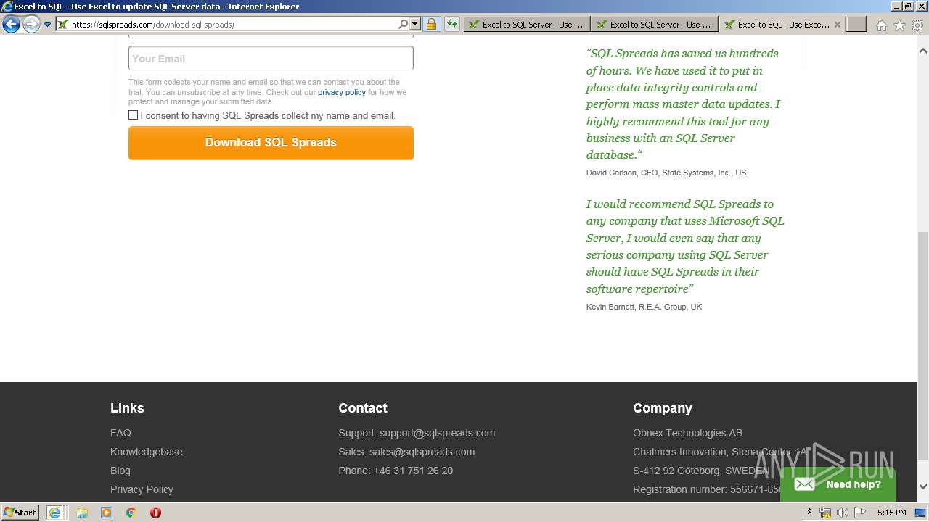Open the privacy policy link in form
The height and width of the screenshot is (522, 929).
[x=342, y=92]
